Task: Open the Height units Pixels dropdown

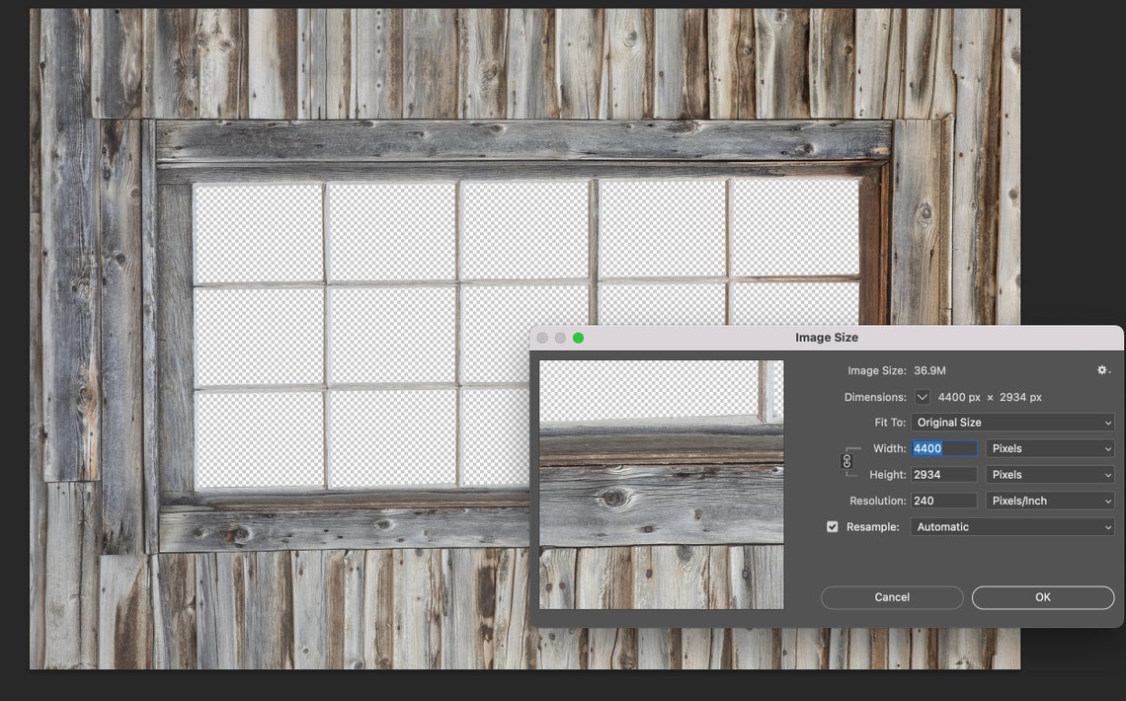Action: [1049, 474]
